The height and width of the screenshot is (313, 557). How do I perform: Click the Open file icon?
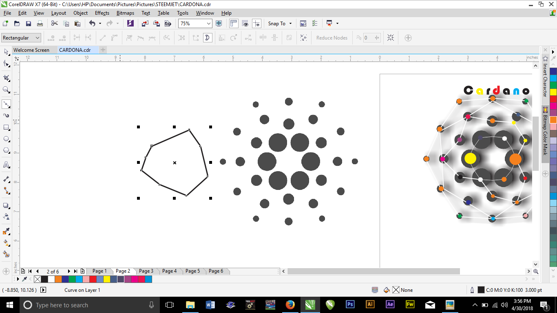click(17, 24)
